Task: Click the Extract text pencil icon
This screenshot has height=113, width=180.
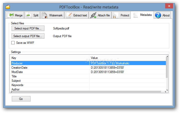Action: 69,15
